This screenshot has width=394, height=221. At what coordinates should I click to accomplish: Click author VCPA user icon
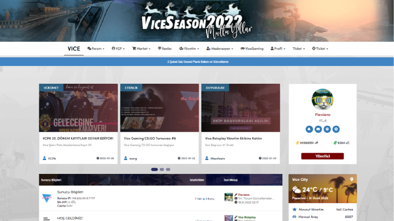[45, 158]
